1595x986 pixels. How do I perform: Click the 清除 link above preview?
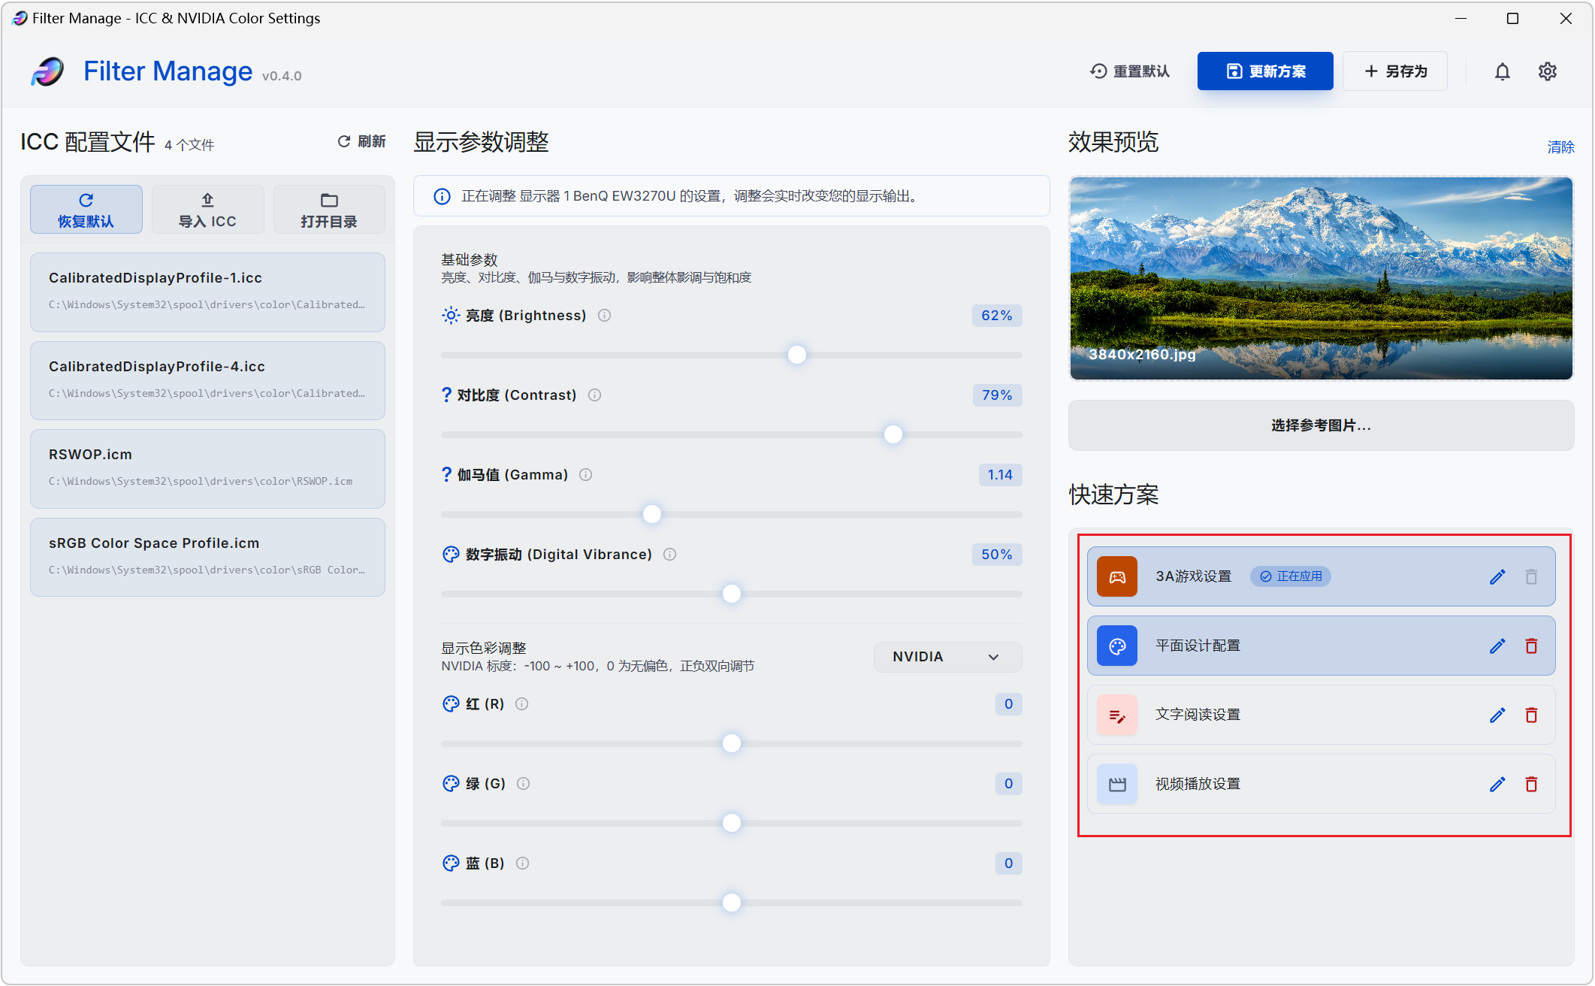(1560, 147)
